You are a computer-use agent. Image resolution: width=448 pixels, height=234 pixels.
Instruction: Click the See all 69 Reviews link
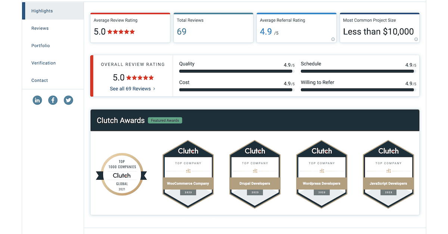tap(133, 89)
